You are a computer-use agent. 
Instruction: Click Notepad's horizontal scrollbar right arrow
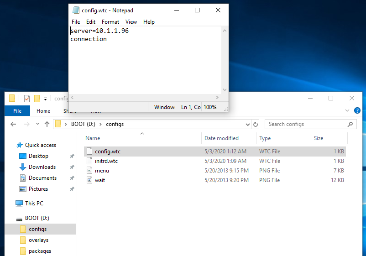pyautogui.click(x=217, y=97)
